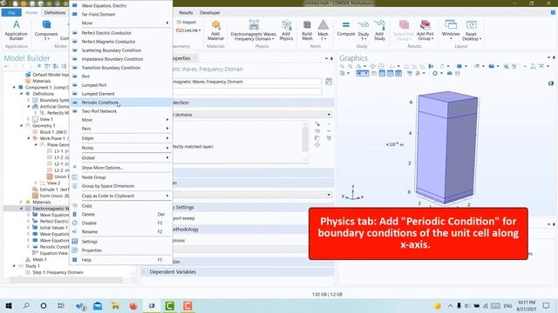Select Impedance Boundary Condition entry
The image size is (558, 313).
[x=121, y=59]
